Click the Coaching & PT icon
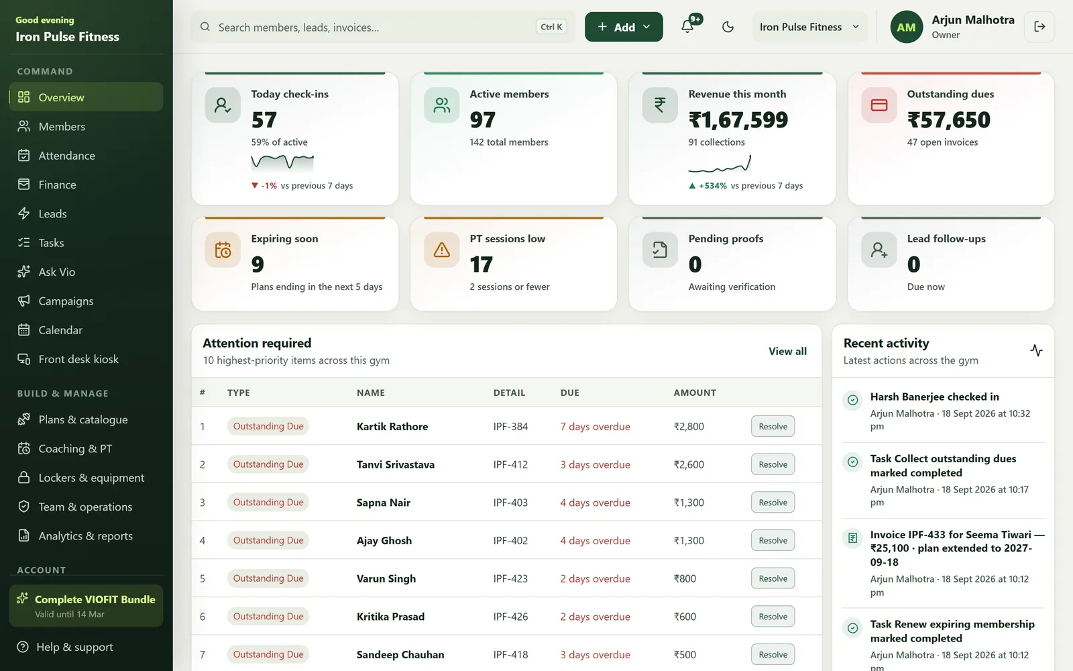Screen dimensions: 1073x671 point(24,448)
